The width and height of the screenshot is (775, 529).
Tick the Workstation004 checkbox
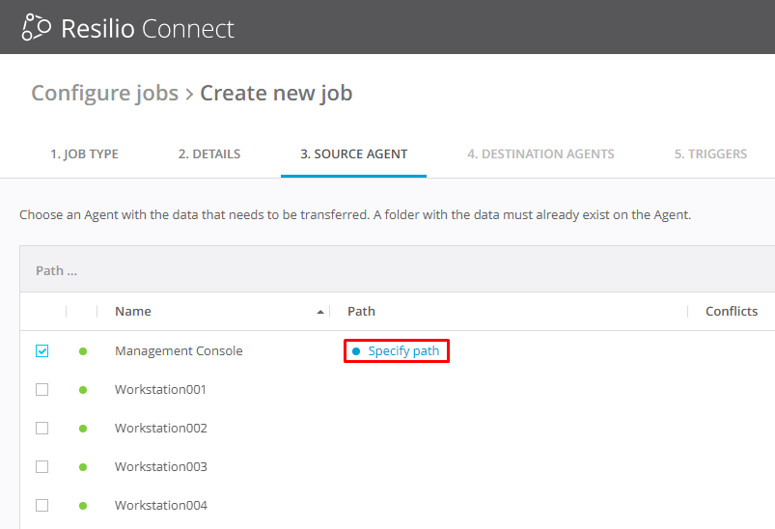[x=42, y=506]
